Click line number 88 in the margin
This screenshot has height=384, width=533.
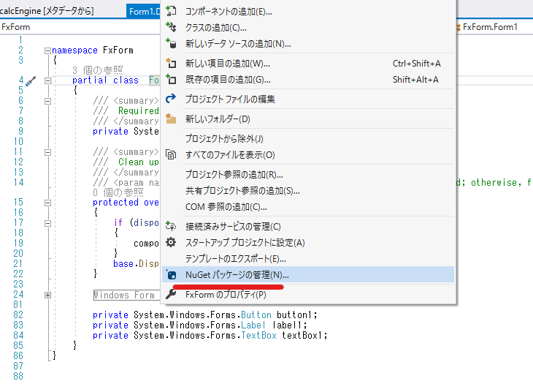pyautogui.click(x=18, y=376)
